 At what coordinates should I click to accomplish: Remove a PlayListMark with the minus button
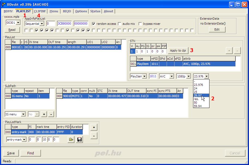point(94,136)
